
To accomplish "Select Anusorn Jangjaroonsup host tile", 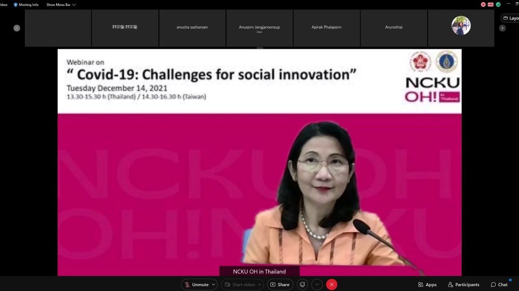I will click(x=259, y=28).
